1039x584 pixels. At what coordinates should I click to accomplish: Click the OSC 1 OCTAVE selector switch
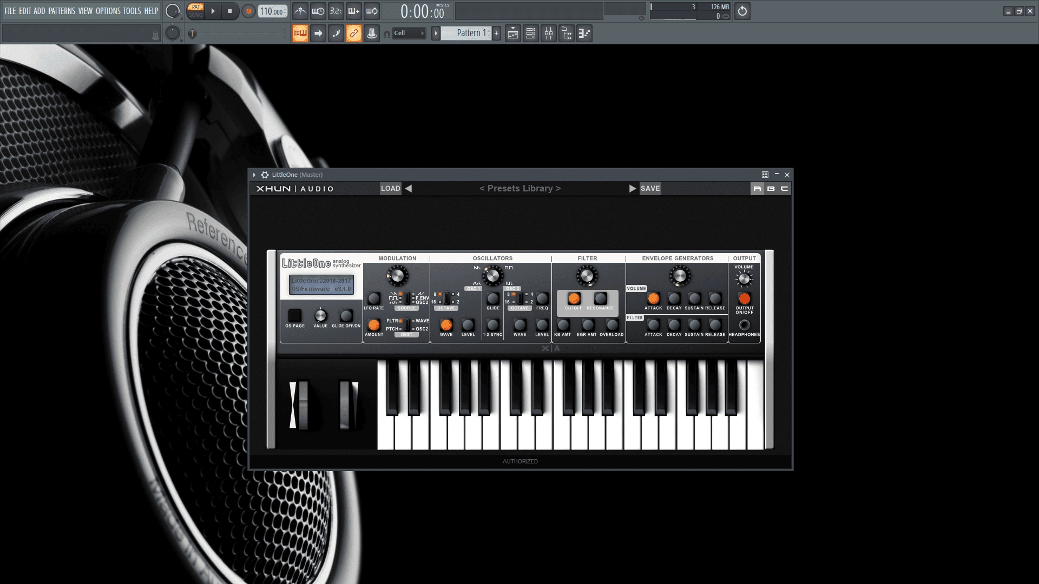[446, 298]
